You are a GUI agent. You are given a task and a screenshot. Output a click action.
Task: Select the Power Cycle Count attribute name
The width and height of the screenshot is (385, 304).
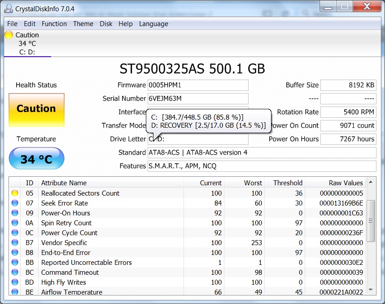tap(69, 232)
